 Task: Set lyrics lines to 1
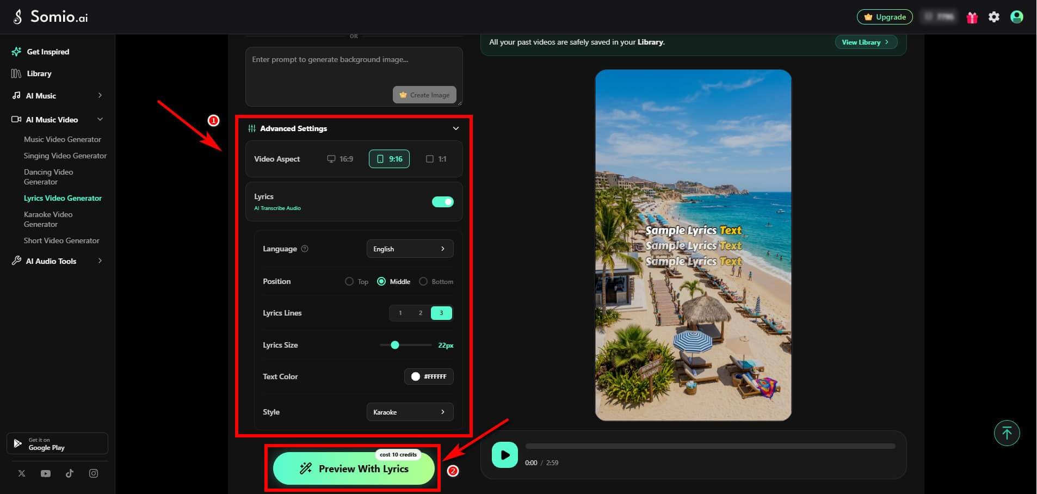[x=400, y=313]
